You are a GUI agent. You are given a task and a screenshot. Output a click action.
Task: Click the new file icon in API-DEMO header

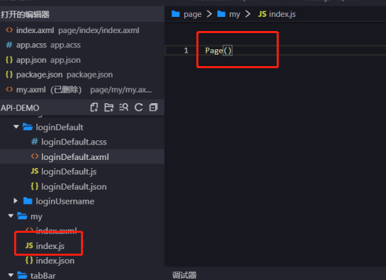pos(94,107)
